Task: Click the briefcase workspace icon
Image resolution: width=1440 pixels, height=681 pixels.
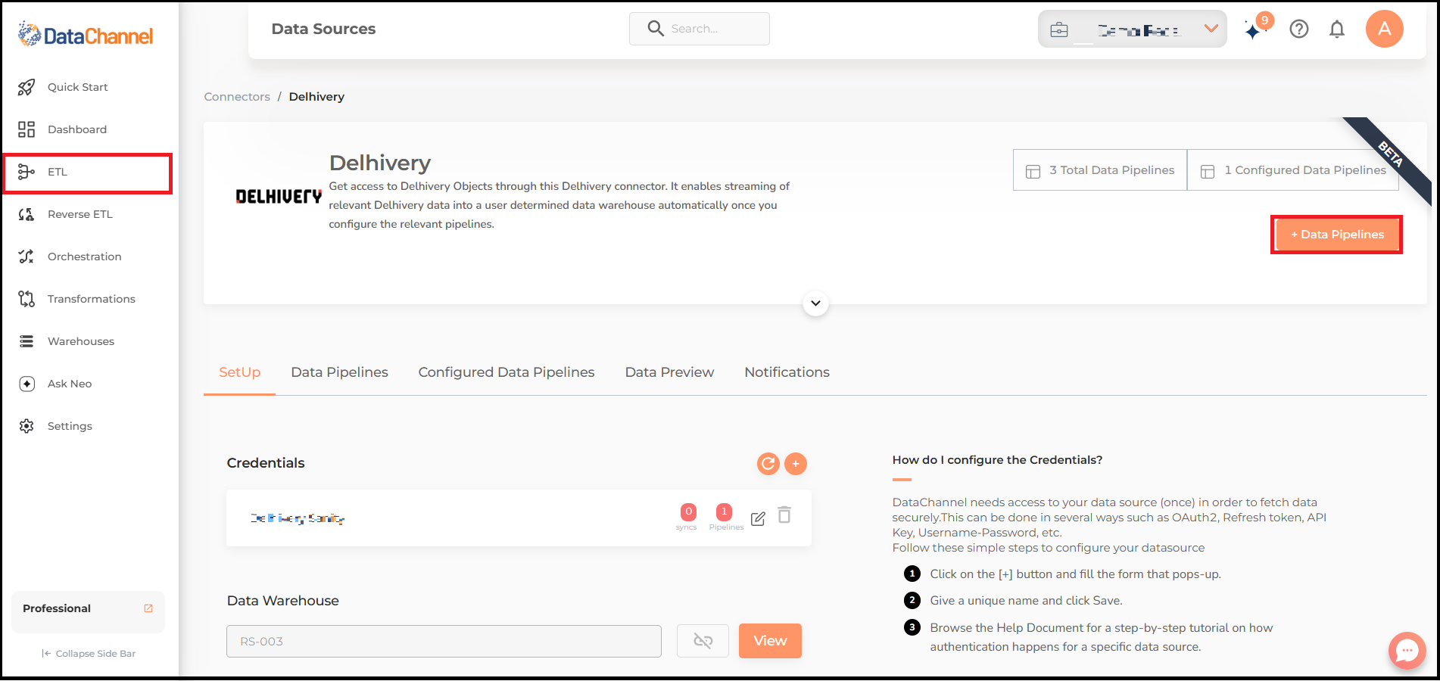Action: tap(1059, 30)
